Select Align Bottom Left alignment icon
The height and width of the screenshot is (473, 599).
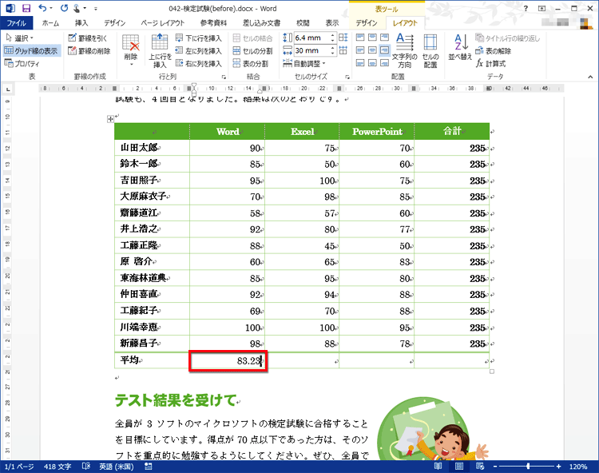tap(360, 62)
